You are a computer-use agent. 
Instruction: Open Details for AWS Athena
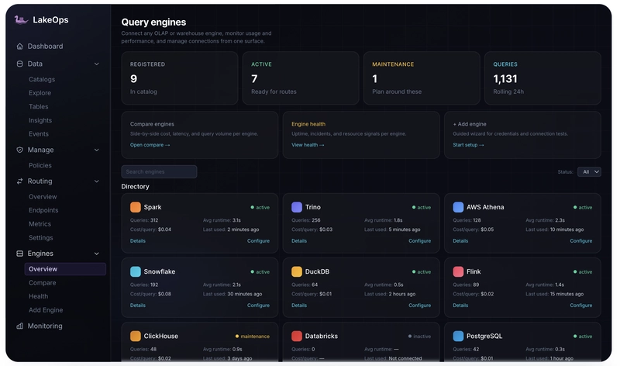coord(460,241)
